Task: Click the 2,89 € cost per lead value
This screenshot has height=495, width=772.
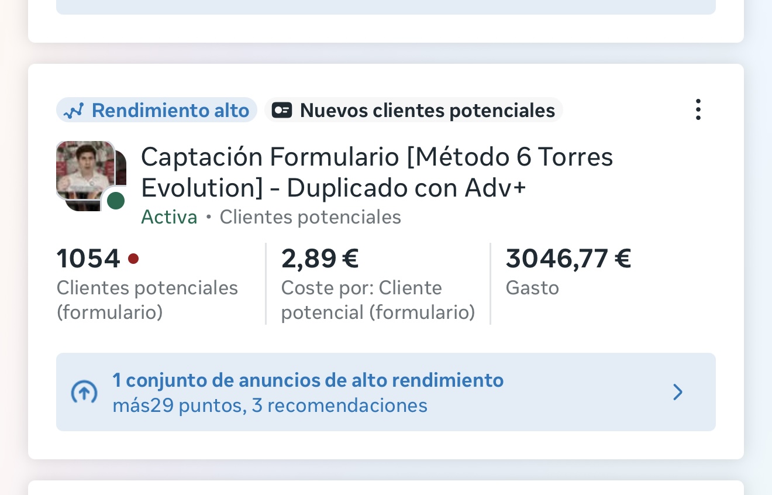Action: [x=320, y=258]
